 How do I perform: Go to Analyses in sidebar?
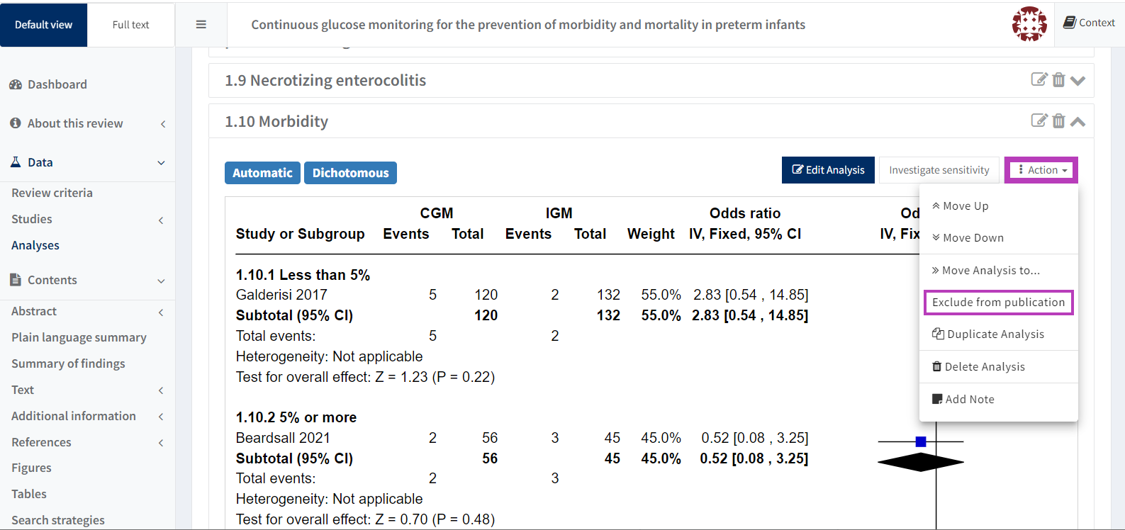click(x=35, y=246)
